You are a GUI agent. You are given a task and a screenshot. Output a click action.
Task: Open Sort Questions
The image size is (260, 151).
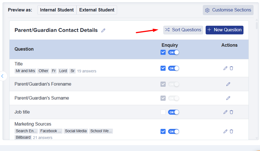click(183, 30)
